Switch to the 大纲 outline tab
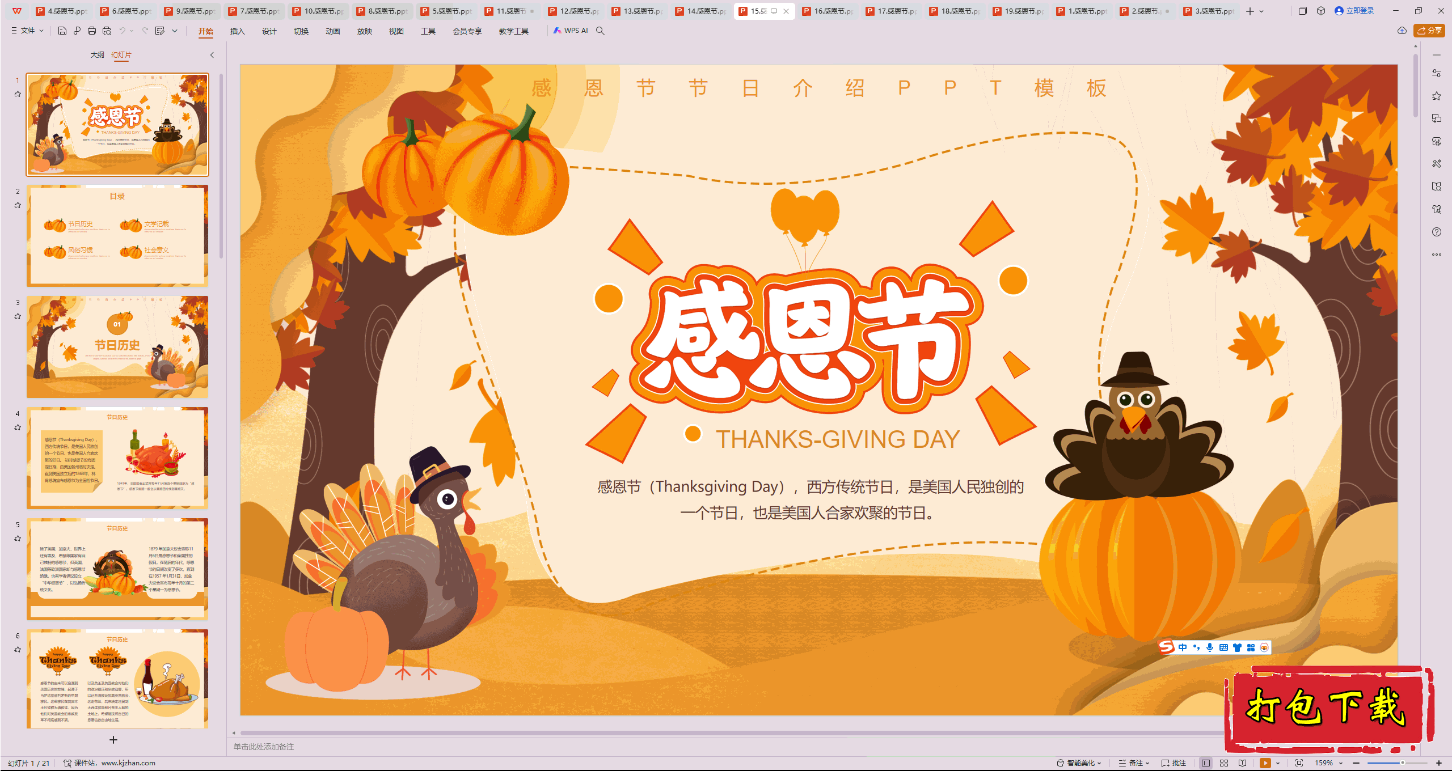Viewport: 1452px width, 771px height. point(97,55)
